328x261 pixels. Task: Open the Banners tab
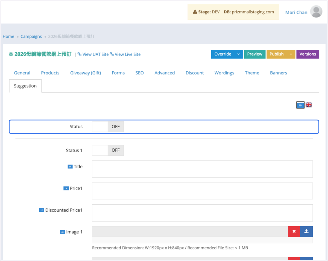click(x=279, y=73)
